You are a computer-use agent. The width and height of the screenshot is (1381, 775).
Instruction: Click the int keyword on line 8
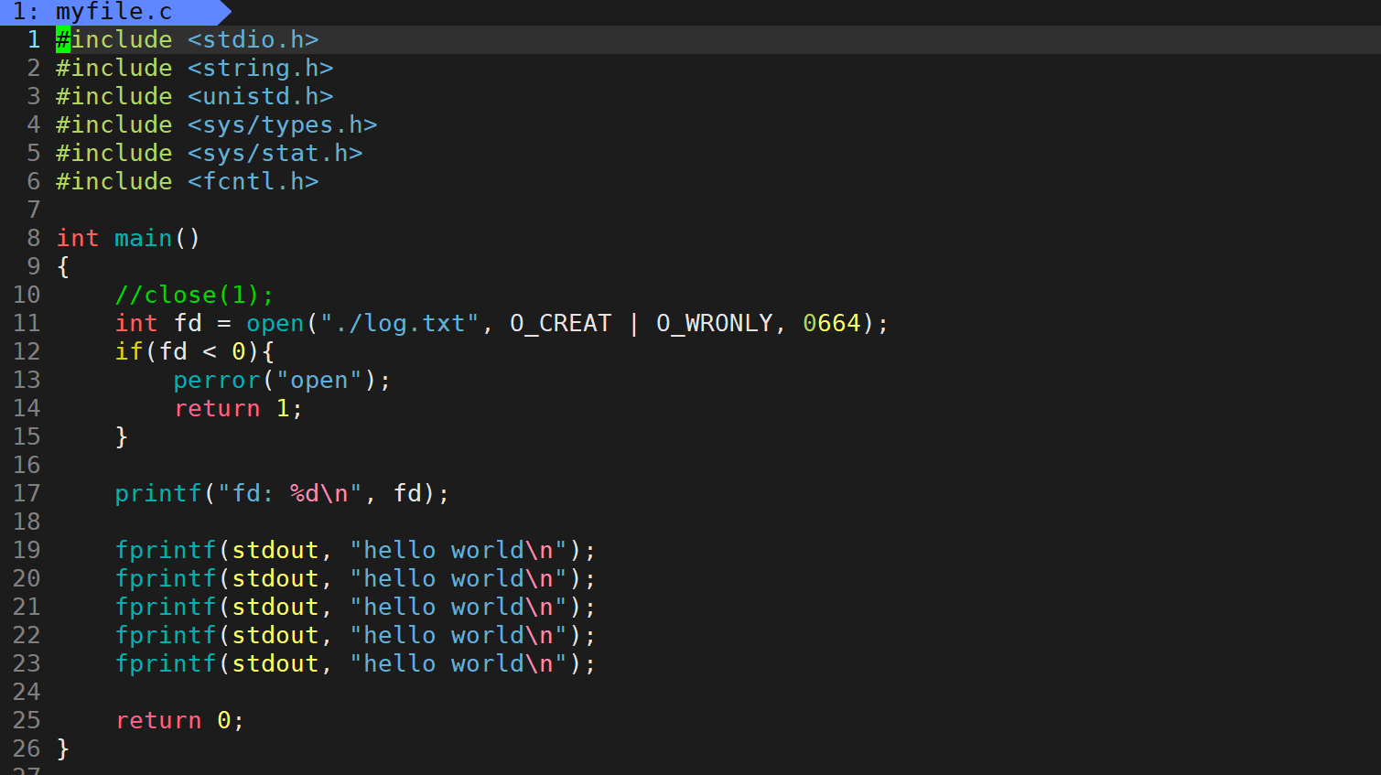click(x=78, y=238)
